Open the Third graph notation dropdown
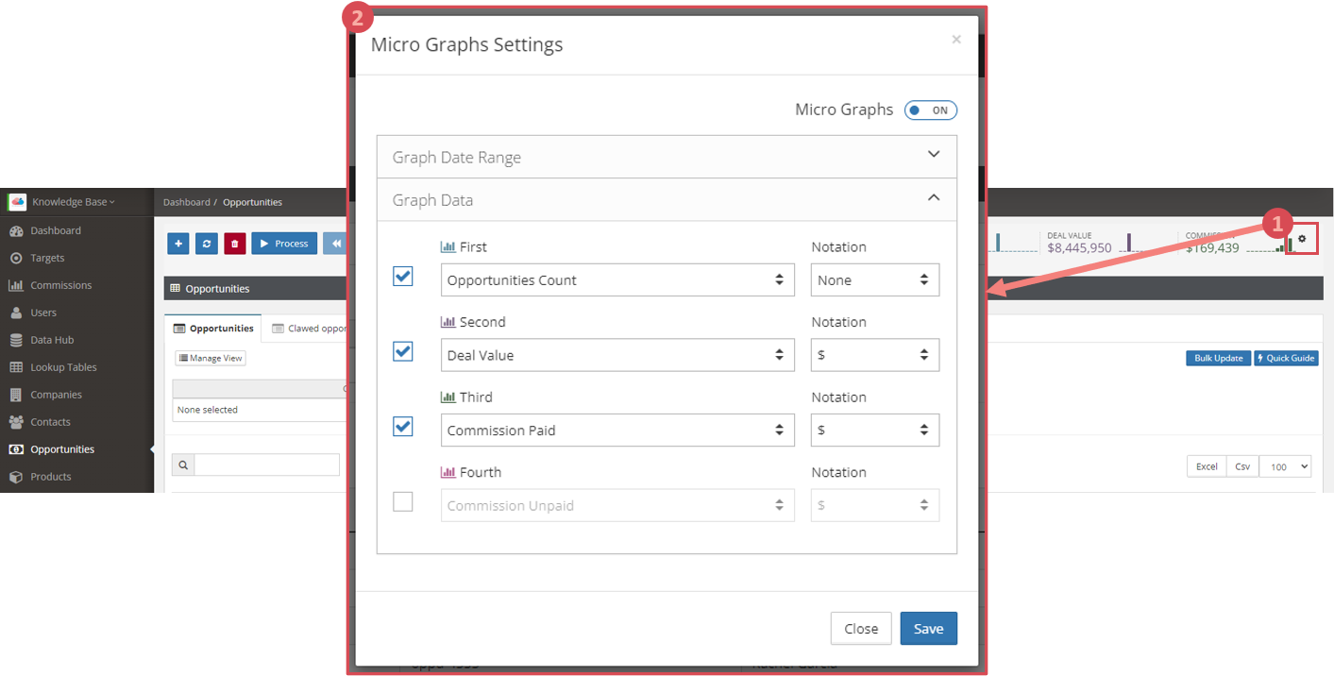This screenshot has width=1334, height=676. (875, 430)
